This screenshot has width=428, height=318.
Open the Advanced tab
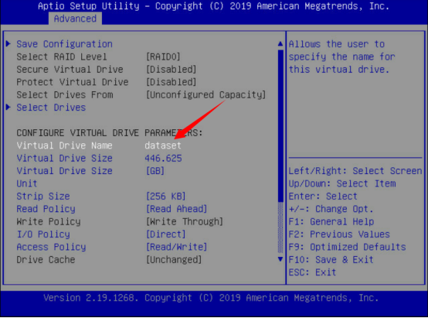pos(75,19)
